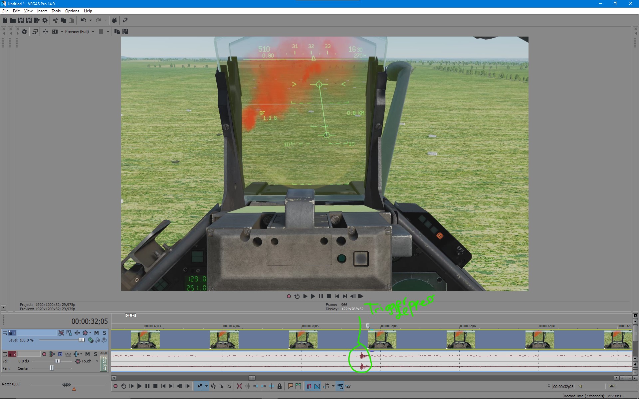Viewport: 639px width, 399px height.
Task: Open video track 1 automation settings dropdown
Action: click(x=90, y=333)
